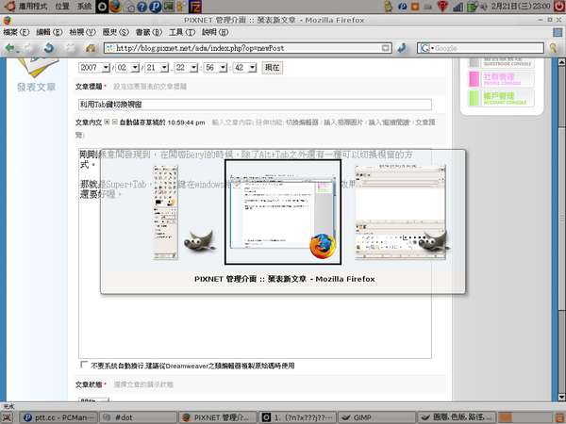566x424 pixels.
Task: Click the 現在 (now) button
Action: point(273,68)
